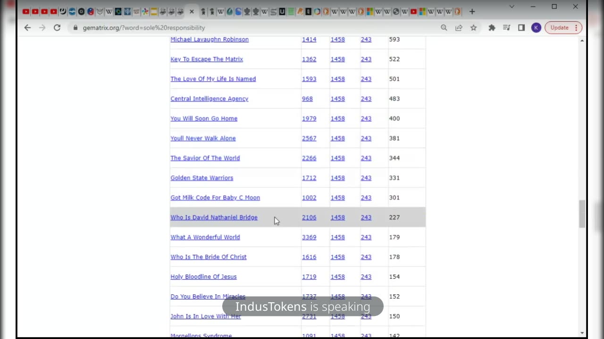View site info via the lock icon

click(x=75, y=28)
